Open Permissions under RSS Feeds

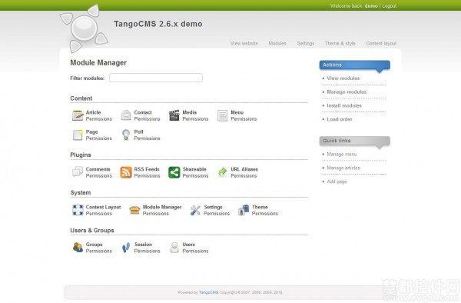147,175
